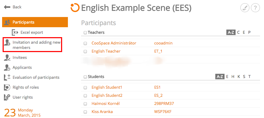This screenshot has height=118, width=264.
Task: Open the help question mark icon
Action: (255, 8)
